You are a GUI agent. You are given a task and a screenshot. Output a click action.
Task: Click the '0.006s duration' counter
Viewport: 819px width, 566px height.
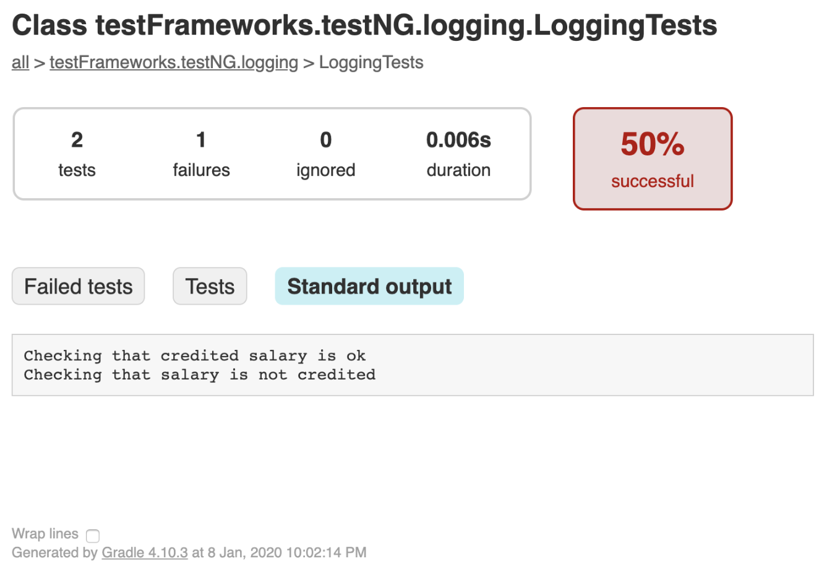coord(458,153)
